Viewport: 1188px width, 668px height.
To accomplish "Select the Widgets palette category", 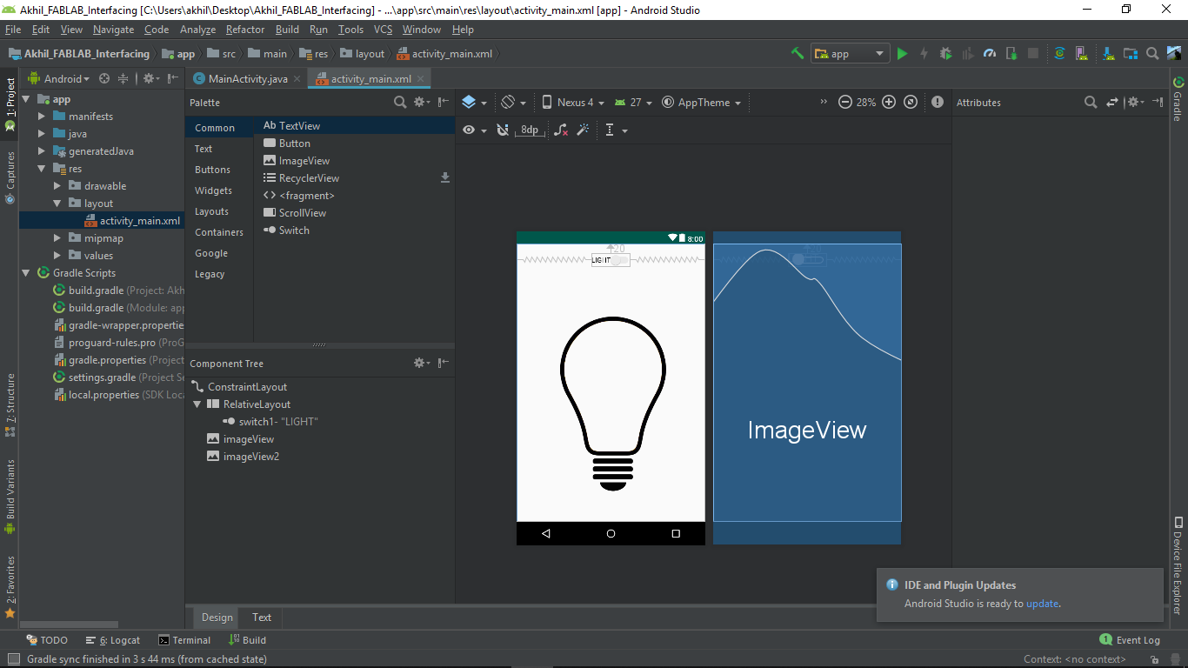I will coord(213,190).
